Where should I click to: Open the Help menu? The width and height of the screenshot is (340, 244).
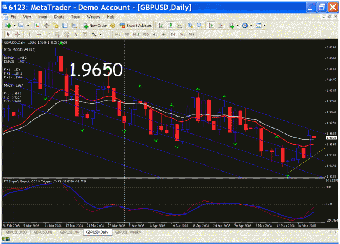[110, 17]
